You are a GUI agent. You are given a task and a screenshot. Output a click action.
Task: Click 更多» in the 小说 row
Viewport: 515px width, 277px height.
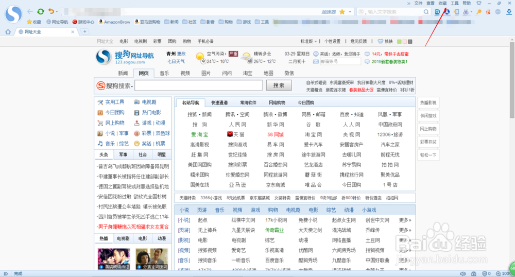pos(405,220)
